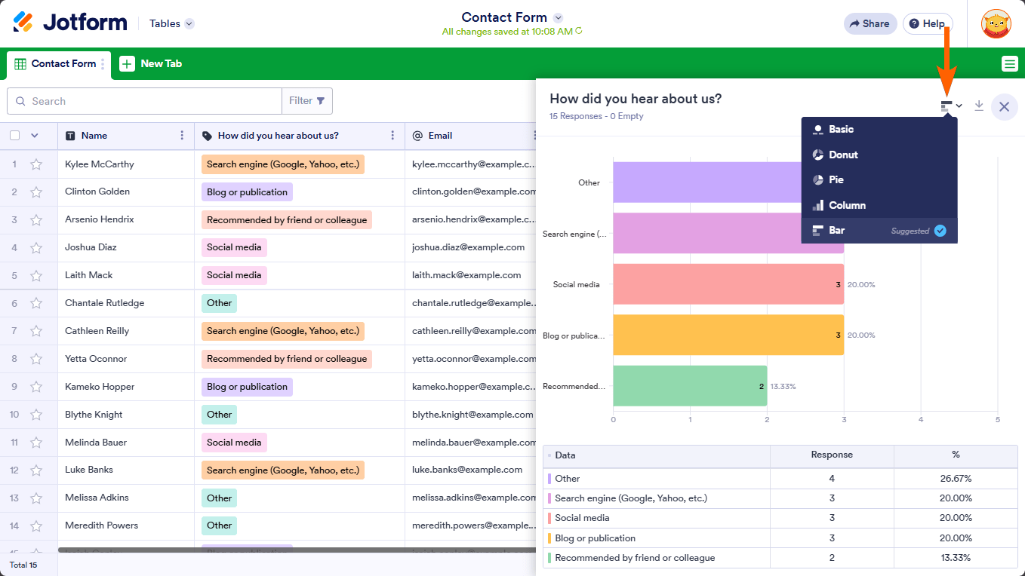Star the Kylee McCarthy row
1025x576 pixels.
pos(36,164)
